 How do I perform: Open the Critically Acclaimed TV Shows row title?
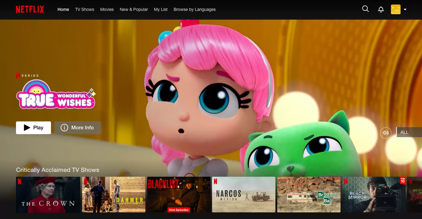[58, 170]
